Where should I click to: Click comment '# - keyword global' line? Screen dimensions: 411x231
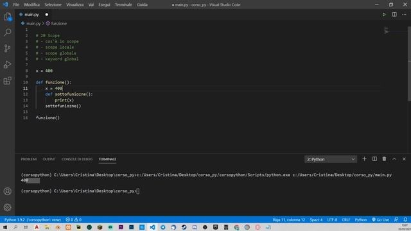pyautogui.click(x=57, y=59)
